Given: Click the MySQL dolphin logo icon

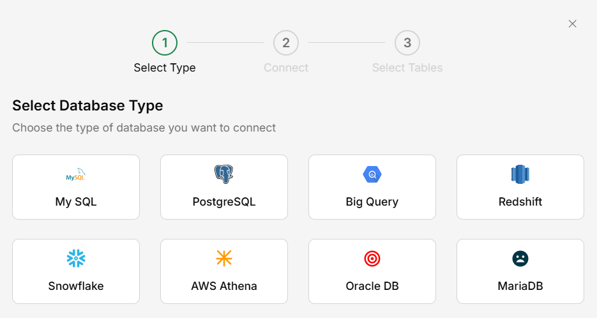Looking at the screenshot, I should pyautogui.click(x=76, y=174).
